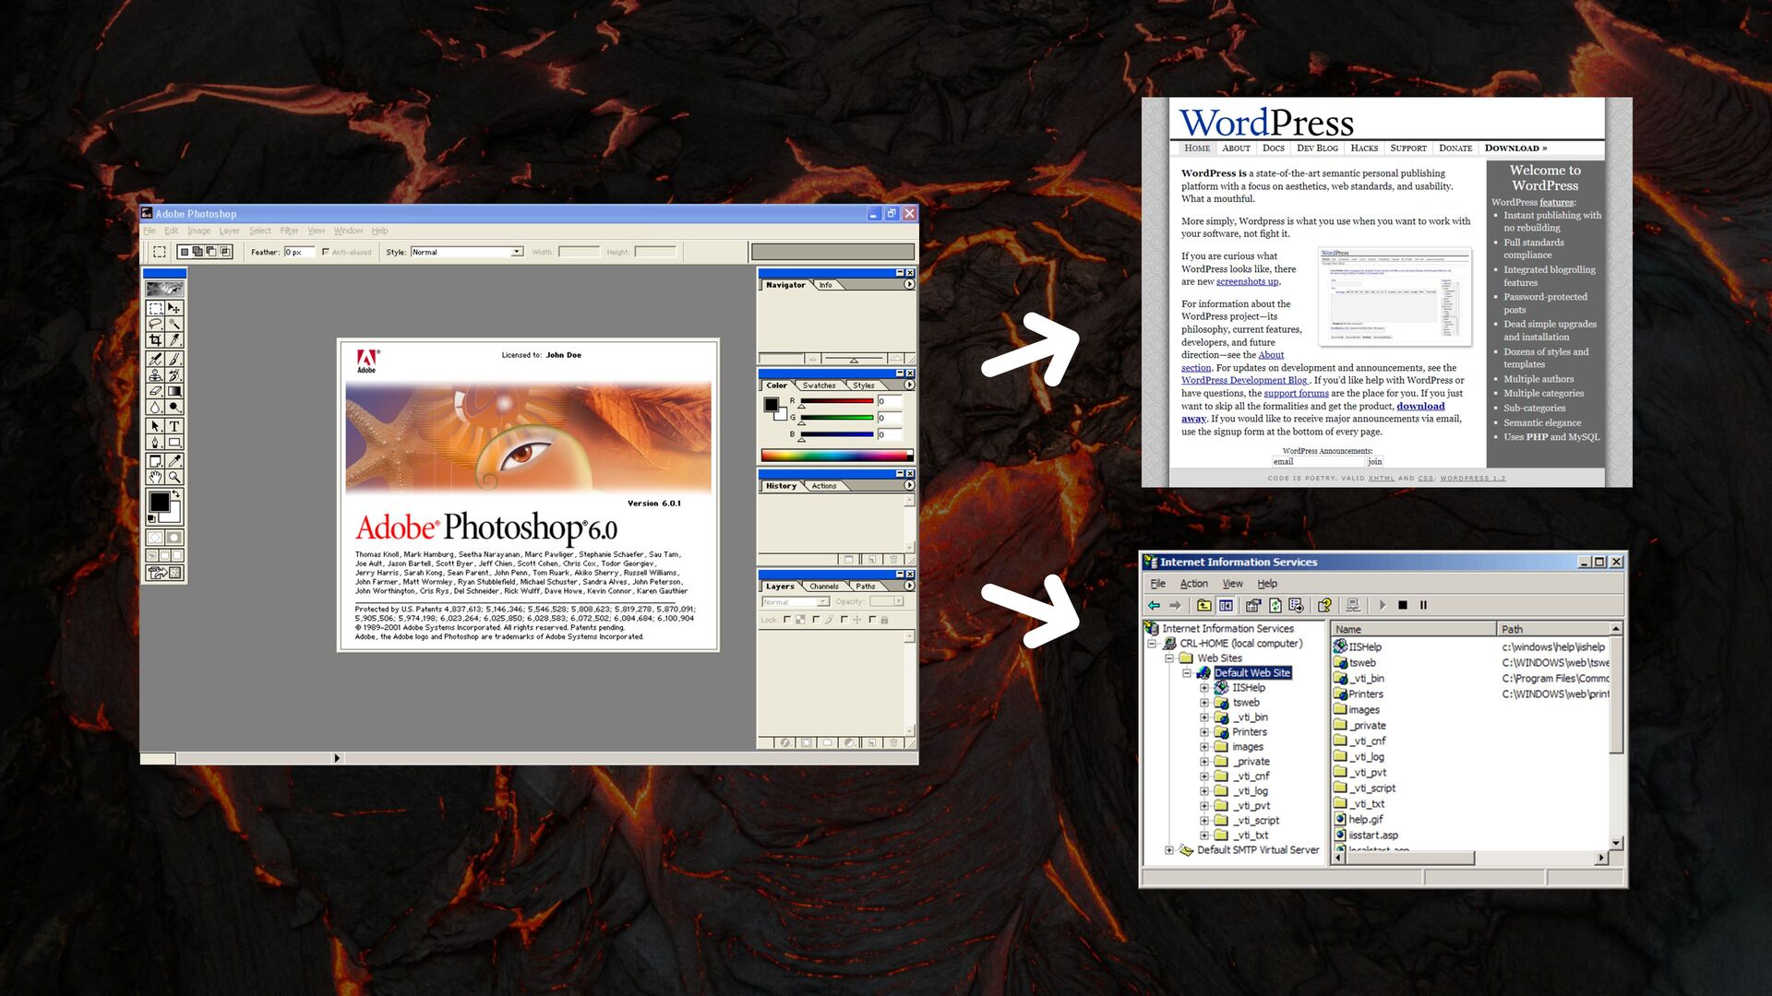Viewport: 1772px width, 996px height.
Task: Expand Default SMTP Virtual Server node
Action: (x=1169, y=850)
